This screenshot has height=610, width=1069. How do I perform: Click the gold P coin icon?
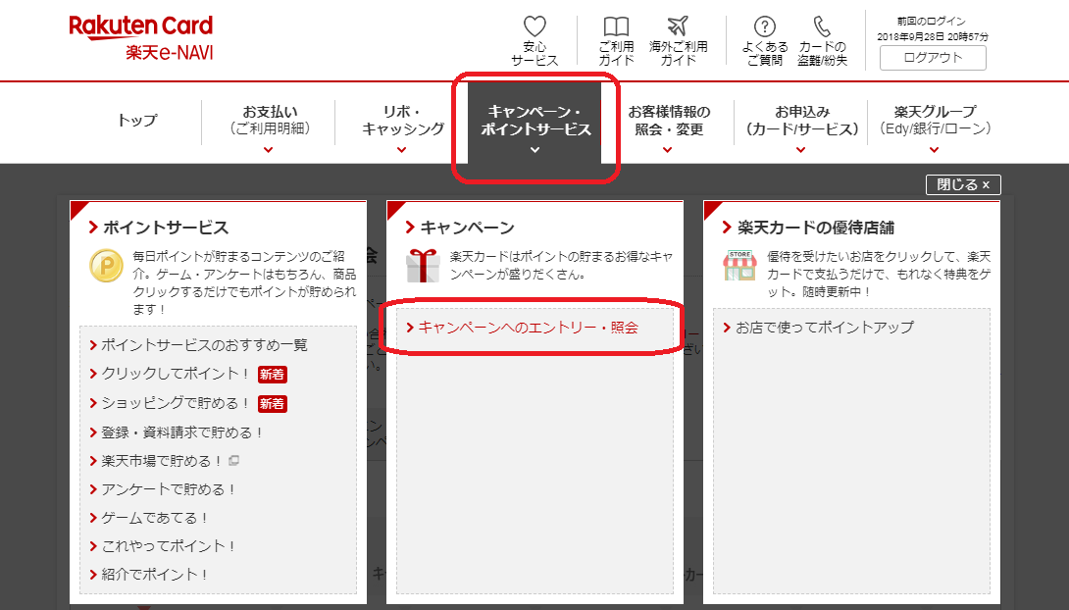[x=106, y=266]
